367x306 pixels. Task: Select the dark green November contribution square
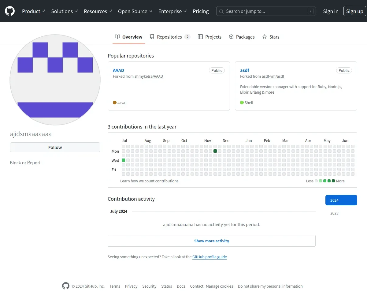215,151
